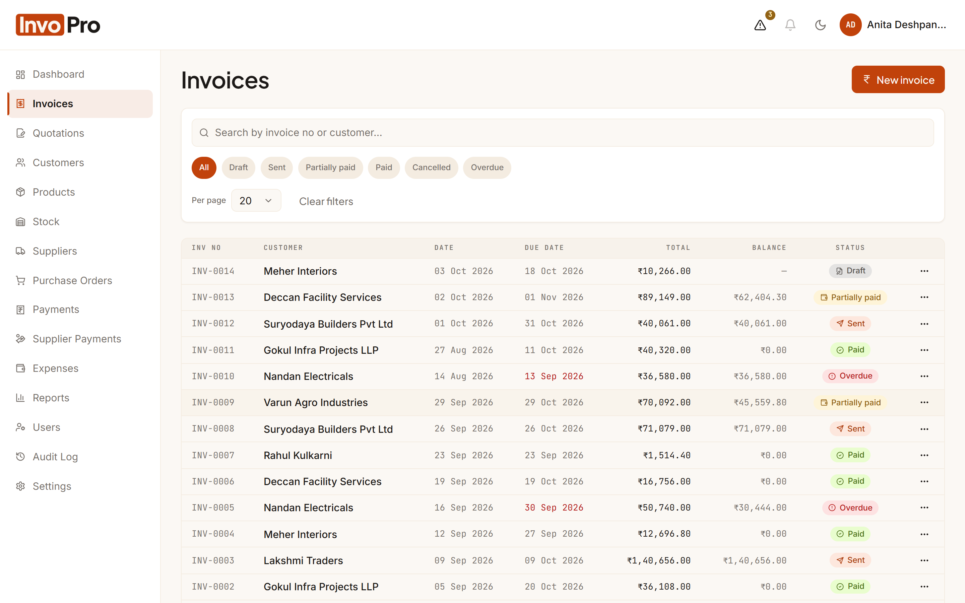The width and height of the screenshot is (965, 603).
Task: Click the Suppliers truck icon
Action: (20, 251)
